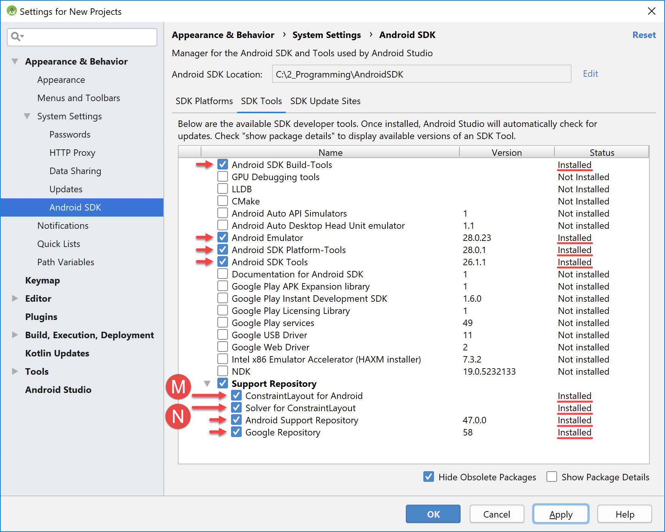Toggle Support Repository group checkbox
665x532 pixels.
click(x=223, y=383)
